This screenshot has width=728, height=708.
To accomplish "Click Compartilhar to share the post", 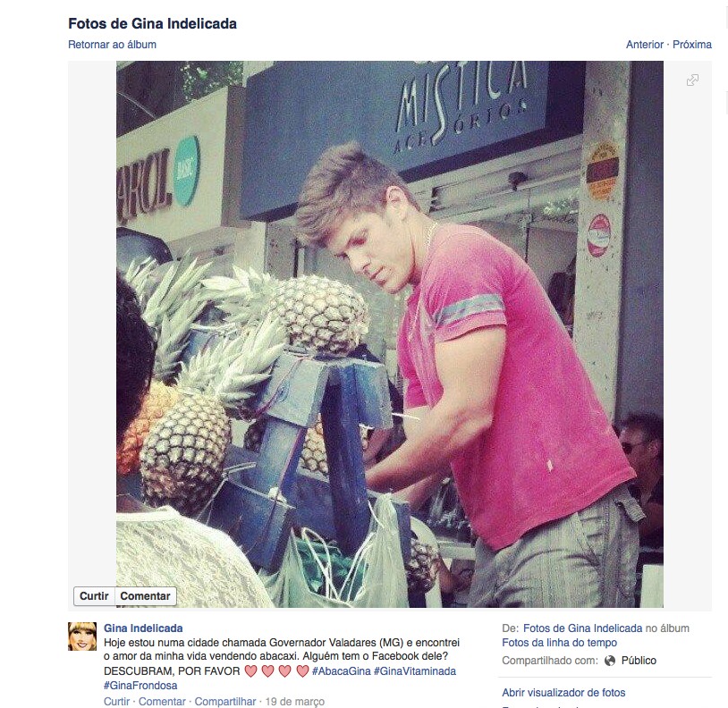I will pyautogui.click(x=225, y=702).
